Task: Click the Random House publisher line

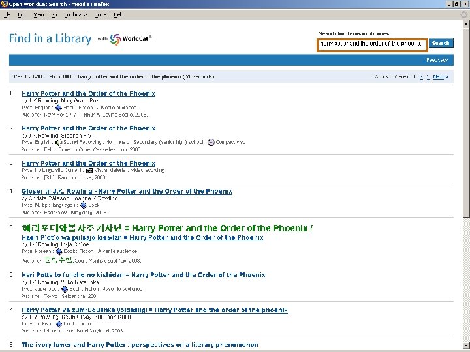Action: pyautogui.click(x=64, y=177)
